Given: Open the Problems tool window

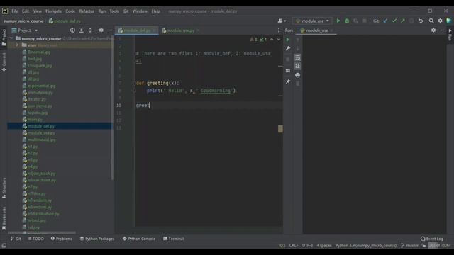Looking at the screenshot, I should (61, 239).
